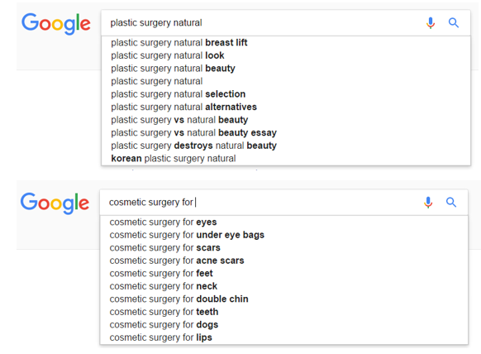This screenshot has width=481, height=354.
Task: Select "cosmetic surgery for dogs" suggestion
Action: coord(283,325)
